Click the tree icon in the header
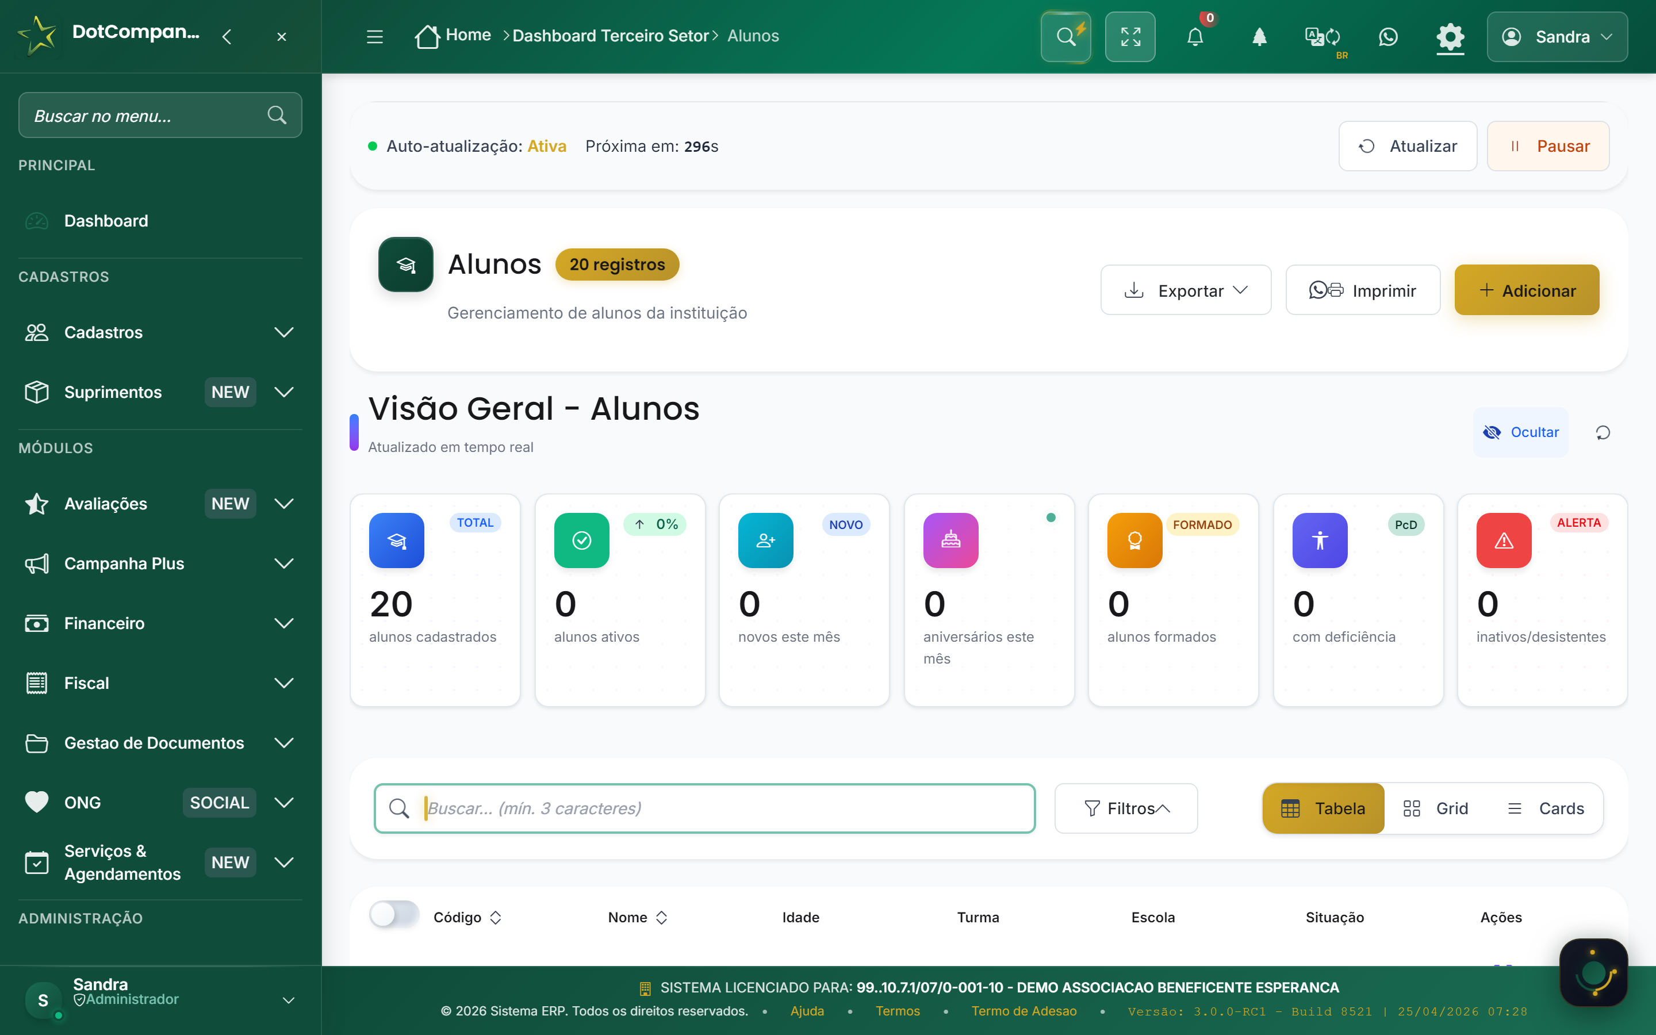This screenshot has height=1035, width=1656. tap(1259, 36)
